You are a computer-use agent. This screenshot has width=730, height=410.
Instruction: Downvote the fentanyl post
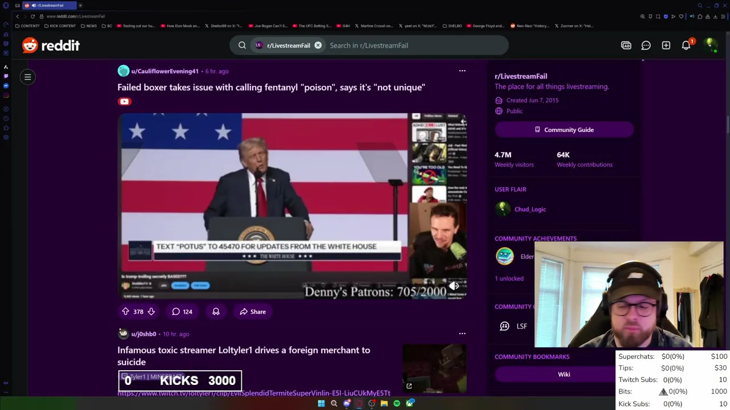click(151, 311)
